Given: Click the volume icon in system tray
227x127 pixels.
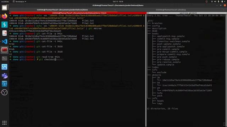Looking at the screenshot, I should click(215, 1).
